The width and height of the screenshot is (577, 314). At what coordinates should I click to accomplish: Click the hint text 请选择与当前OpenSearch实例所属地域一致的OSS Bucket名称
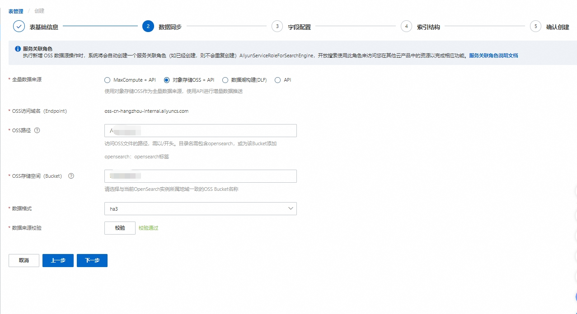(171, 189)
